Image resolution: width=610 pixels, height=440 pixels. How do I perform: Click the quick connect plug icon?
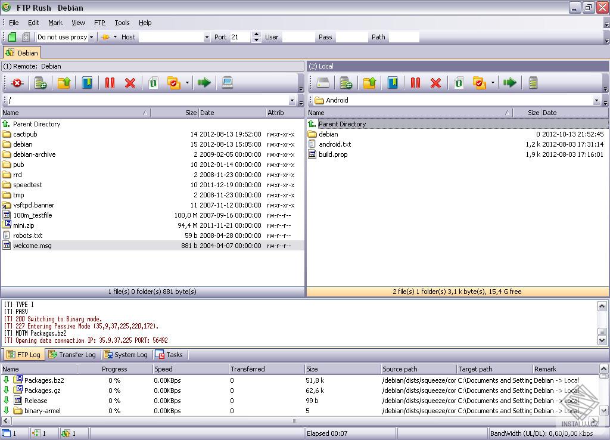coord(105,37)
